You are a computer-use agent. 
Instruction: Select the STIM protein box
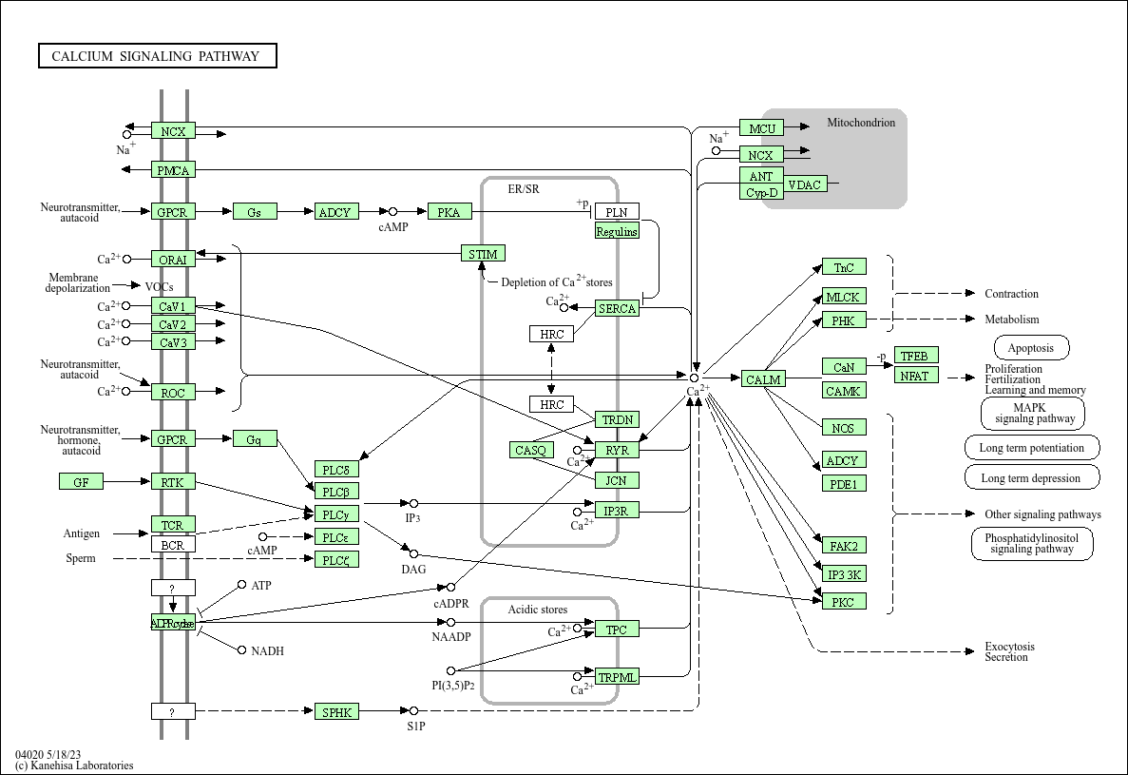[x=483, y=253]
